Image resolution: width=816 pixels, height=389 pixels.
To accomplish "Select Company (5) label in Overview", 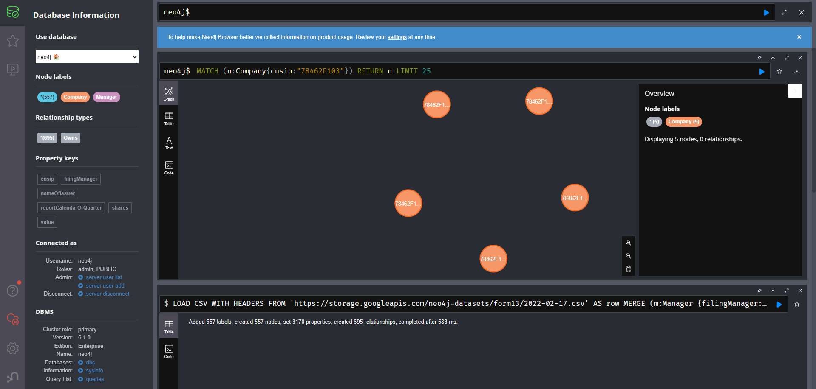I will click(x=683, y=122).
